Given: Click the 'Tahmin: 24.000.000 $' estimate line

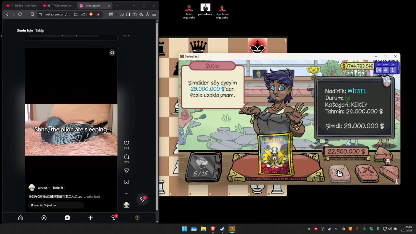Looking at the screenshot, I should [x=354, y=111].
